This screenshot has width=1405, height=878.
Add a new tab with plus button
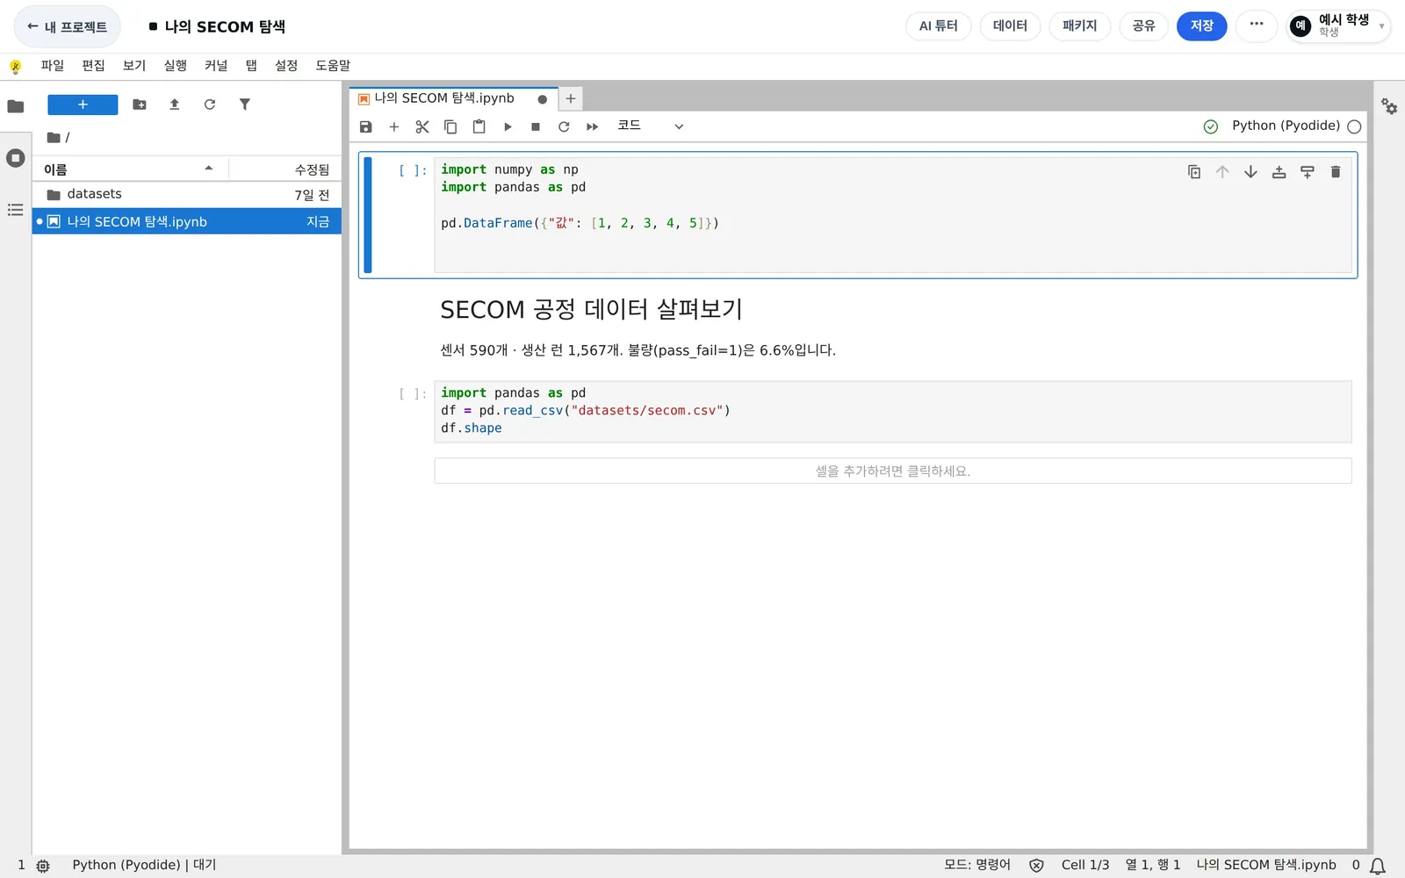pos(571,99)
